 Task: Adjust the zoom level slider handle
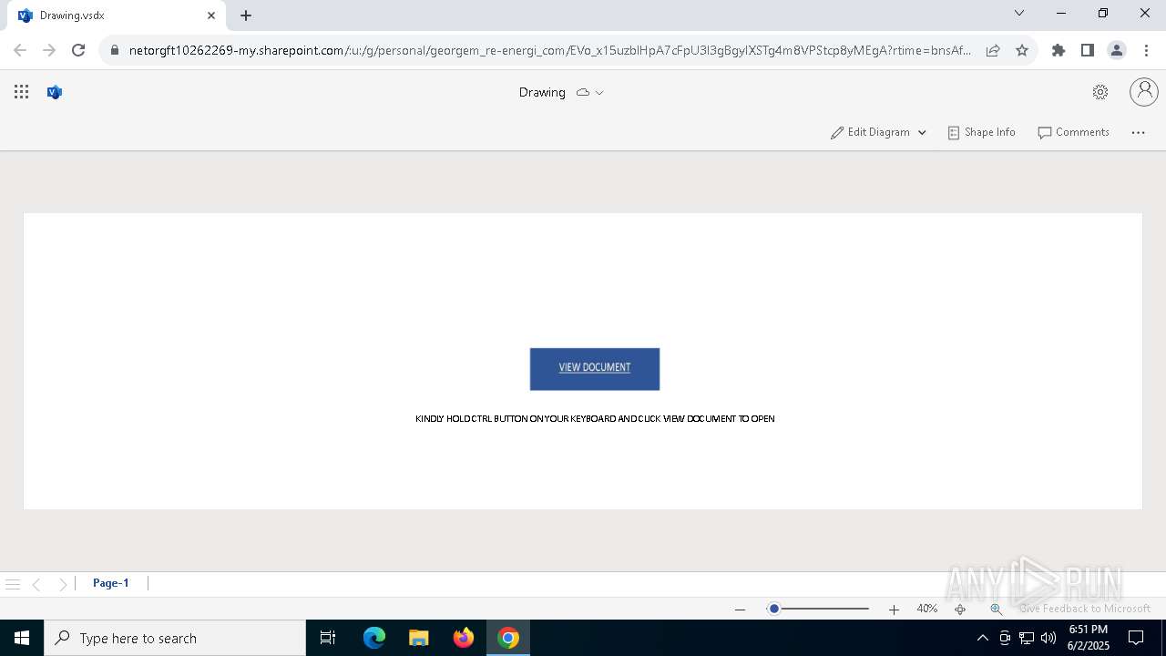(773, 609)
